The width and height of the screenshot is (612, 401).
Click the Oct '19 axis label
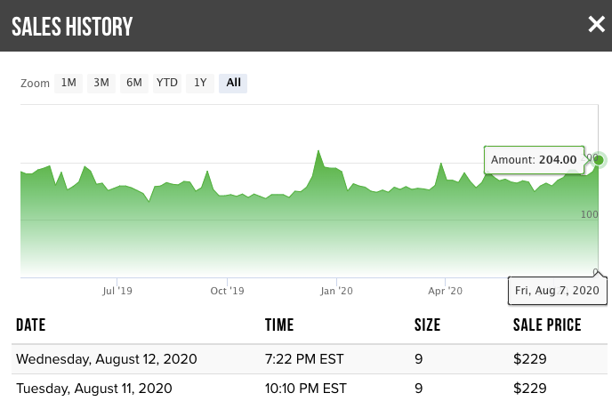(x=227, y=291)
